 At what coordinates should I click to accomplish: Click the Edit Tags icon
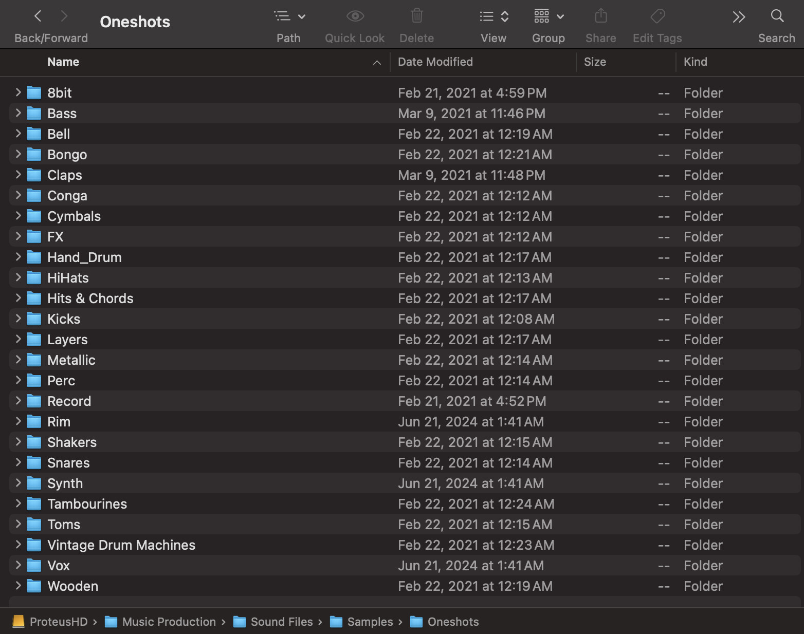click(657, 16)
